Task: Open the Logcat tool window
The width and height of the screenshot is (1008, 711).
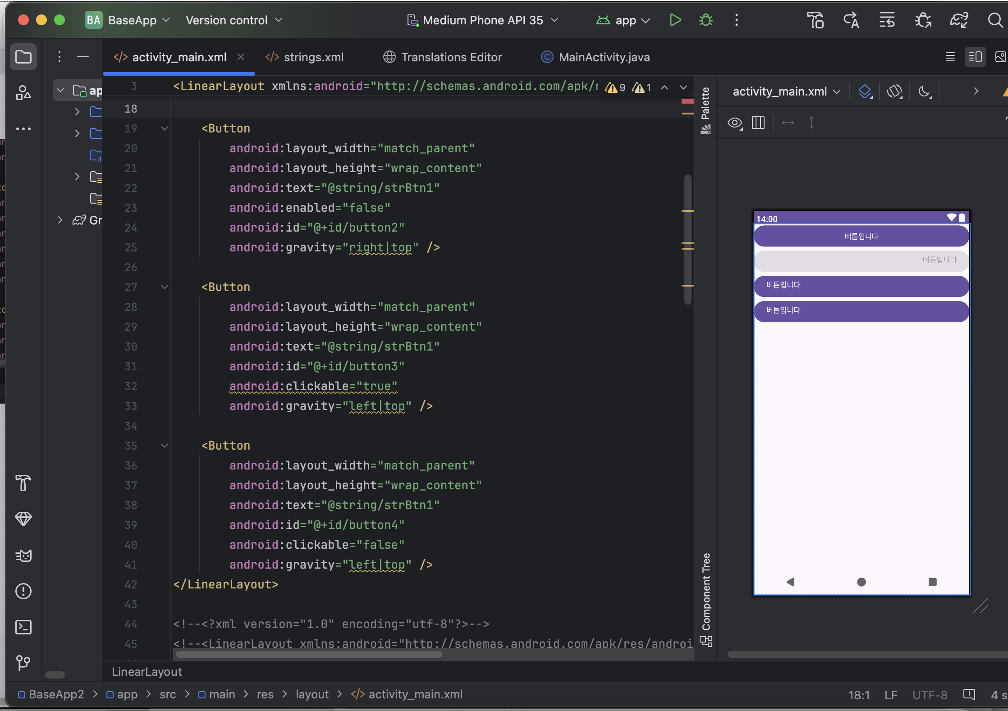Action: coord(23,556)
